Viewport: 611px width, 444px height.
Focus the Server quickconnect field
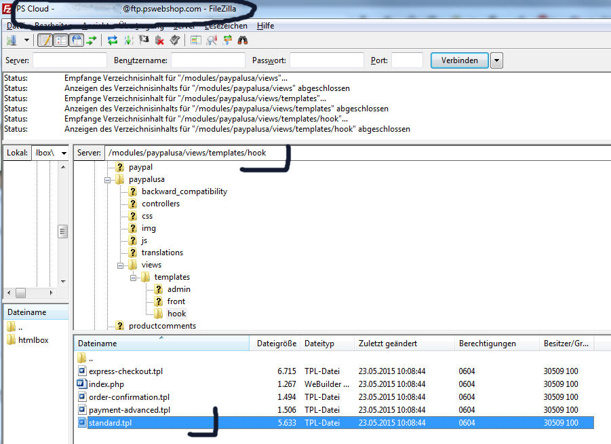point(70,60)
